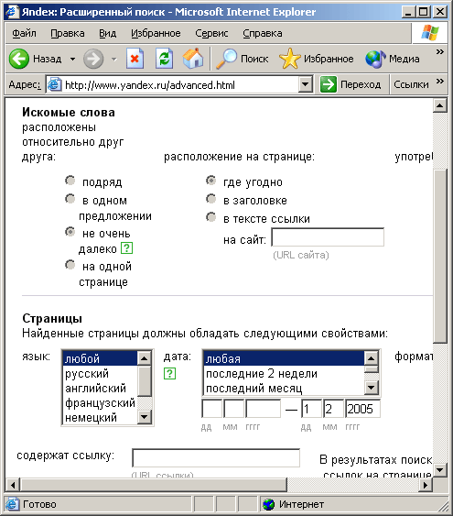453x516 pixels.
Task: Stop loading with the red X icon
Action: [135, 59]
